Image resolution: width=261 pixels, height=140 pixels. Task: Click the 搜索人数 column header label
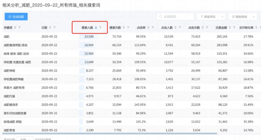(x=87, y=28)
